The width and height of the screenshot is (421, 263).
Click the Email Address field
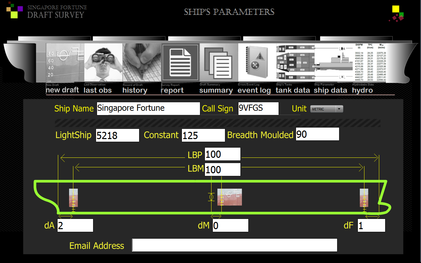click(x=235, y=245)
